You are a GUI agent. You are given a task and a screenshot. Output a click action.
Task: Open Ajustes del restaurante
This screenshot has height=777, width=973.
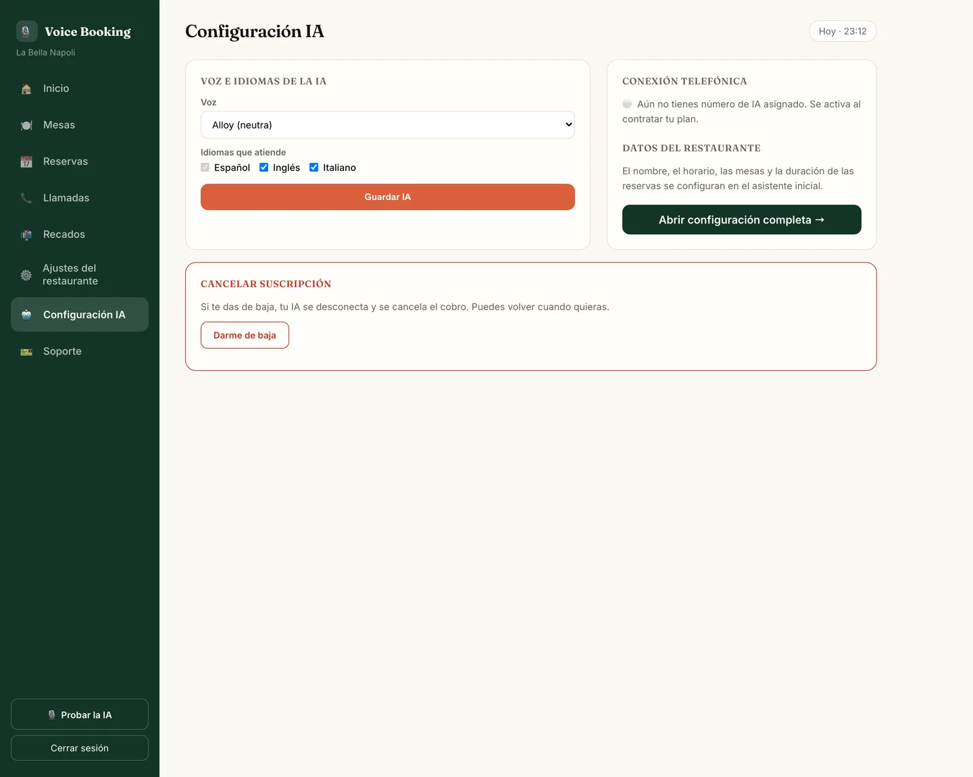[80, 274]
